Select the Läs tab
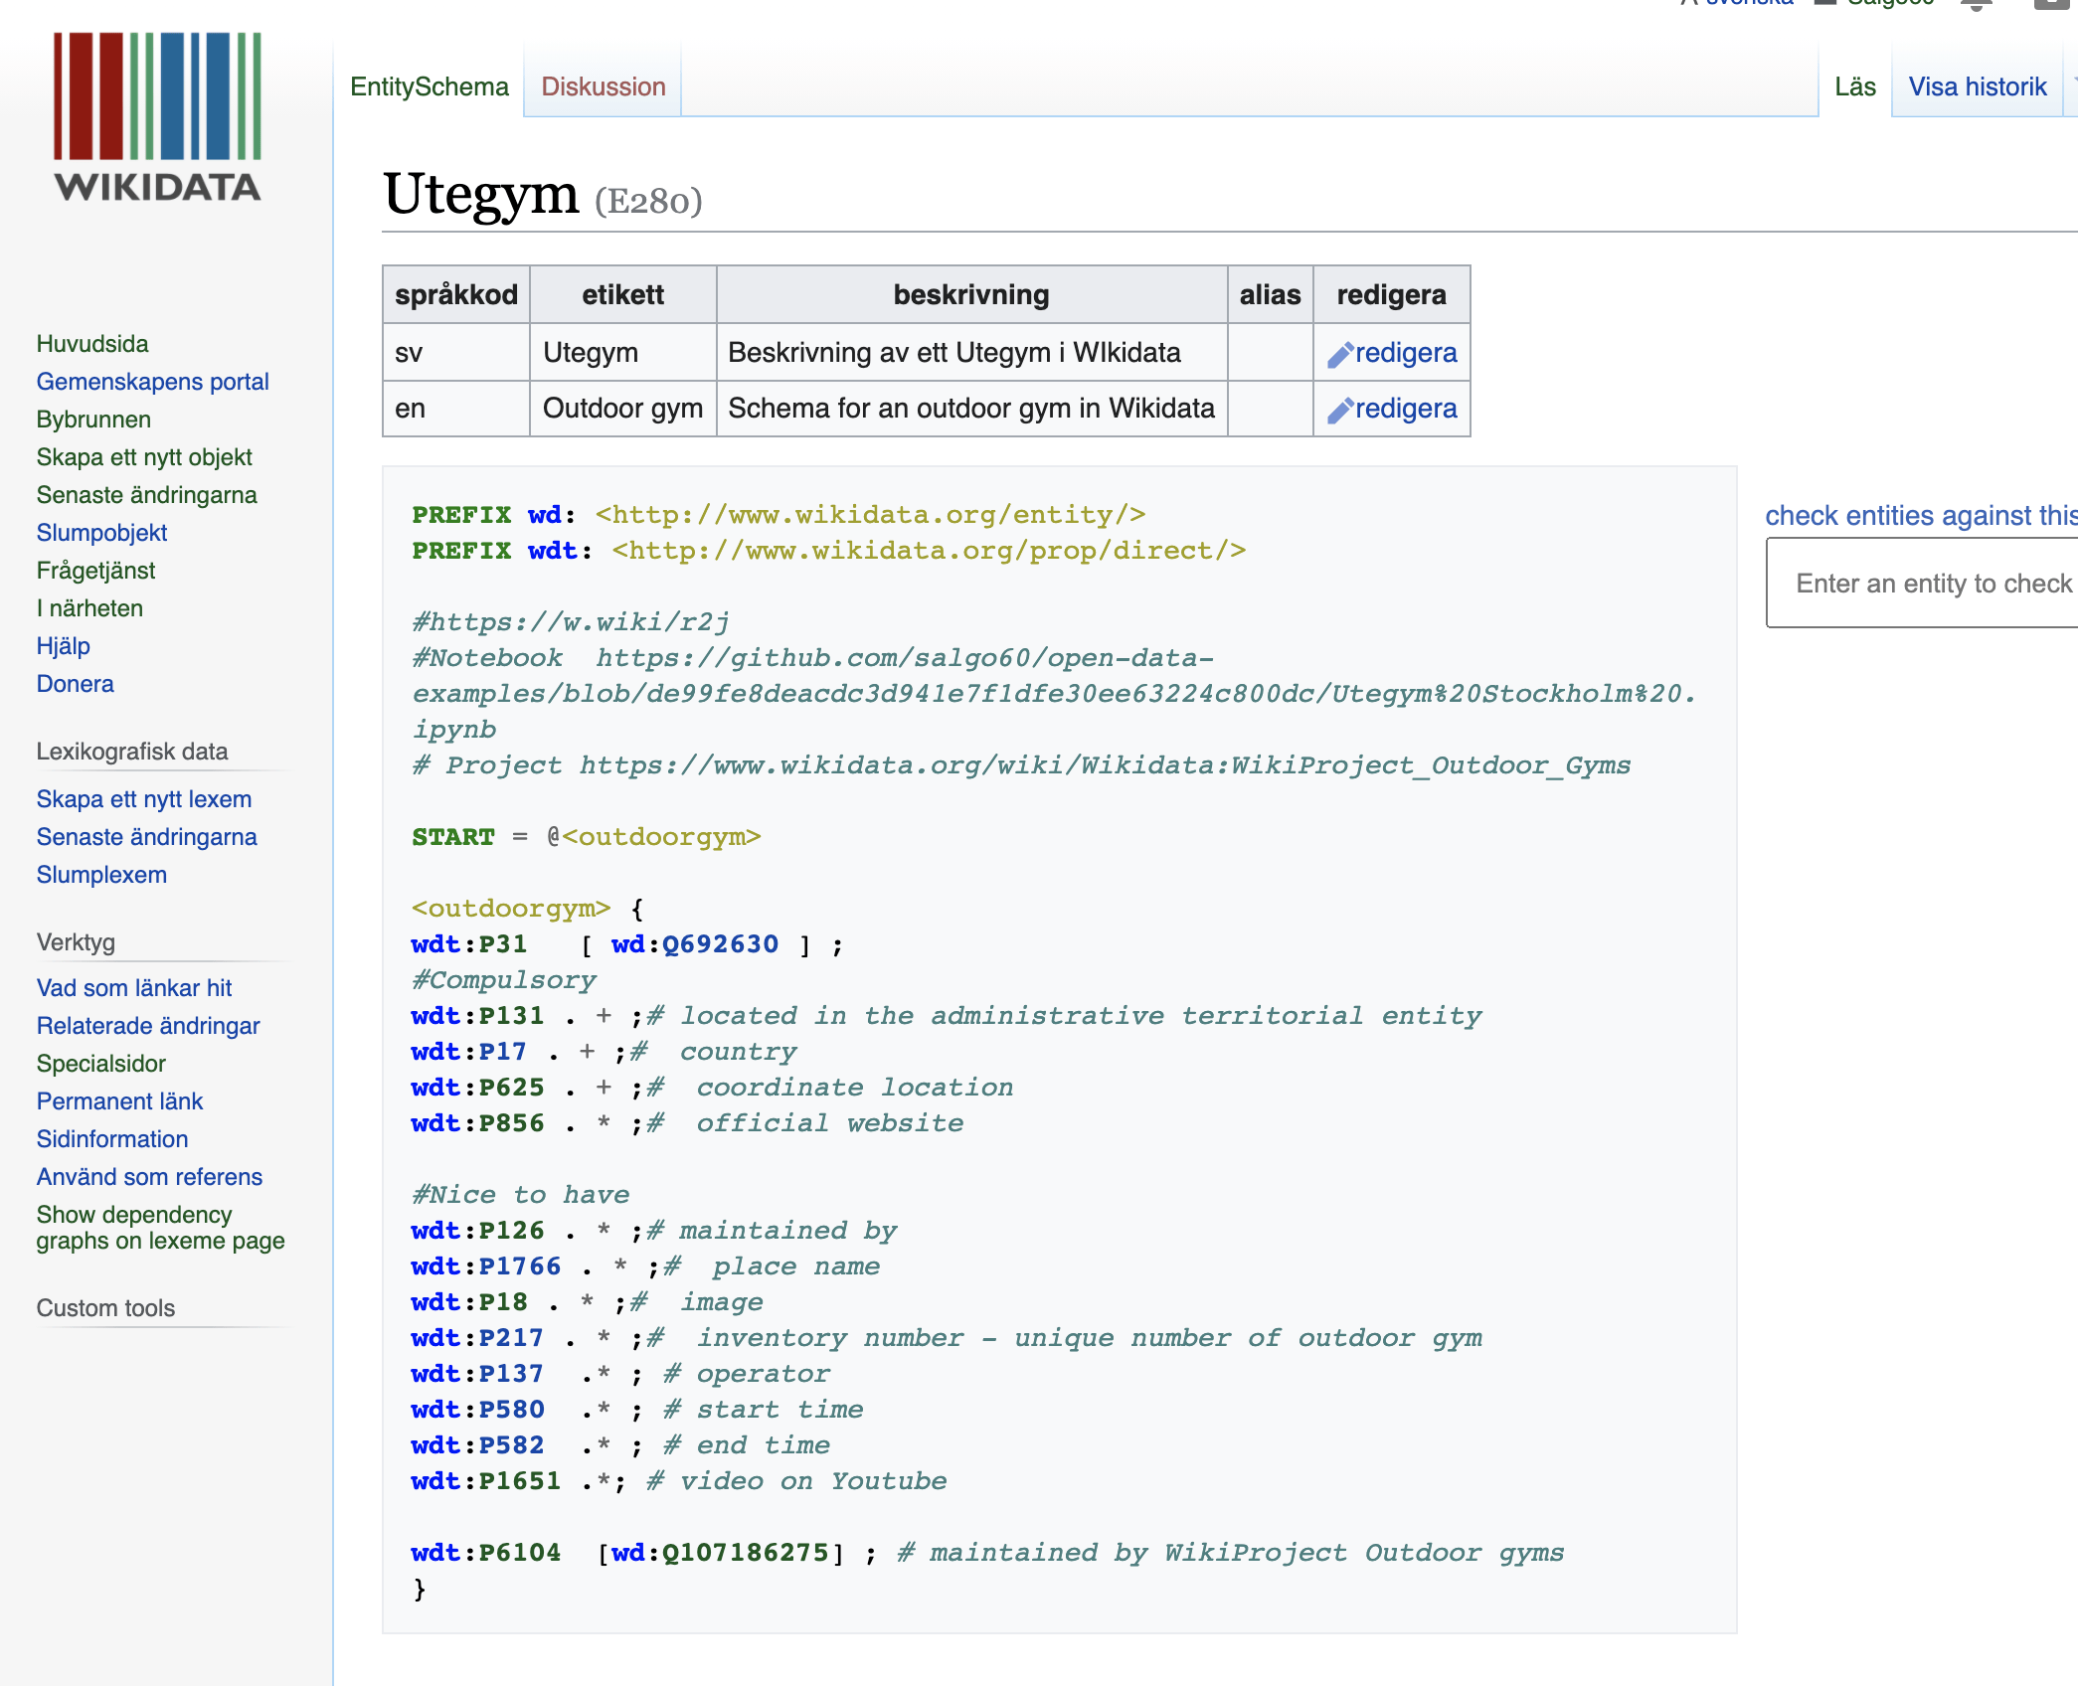 point(1854,87)
